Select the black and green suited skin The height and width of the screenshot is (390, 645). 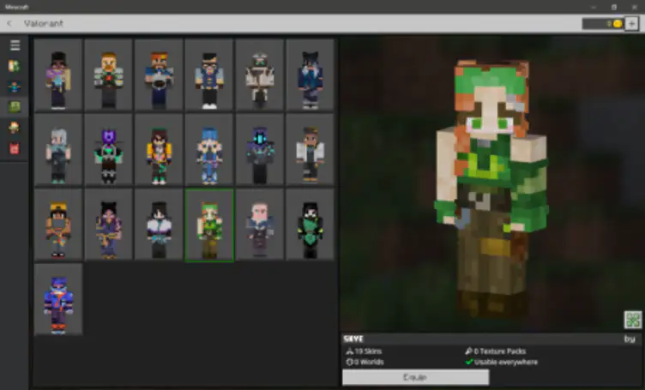pyautogui.click(x=310, y=225)
